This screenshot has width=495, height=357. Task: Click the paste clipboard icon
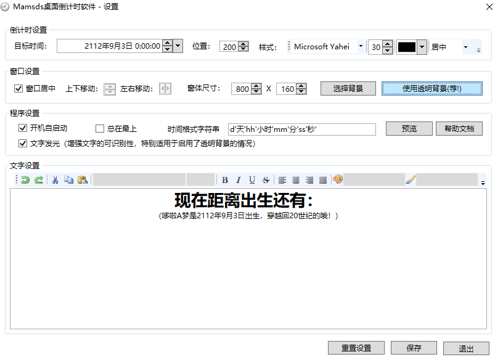(x=83, y=180)
